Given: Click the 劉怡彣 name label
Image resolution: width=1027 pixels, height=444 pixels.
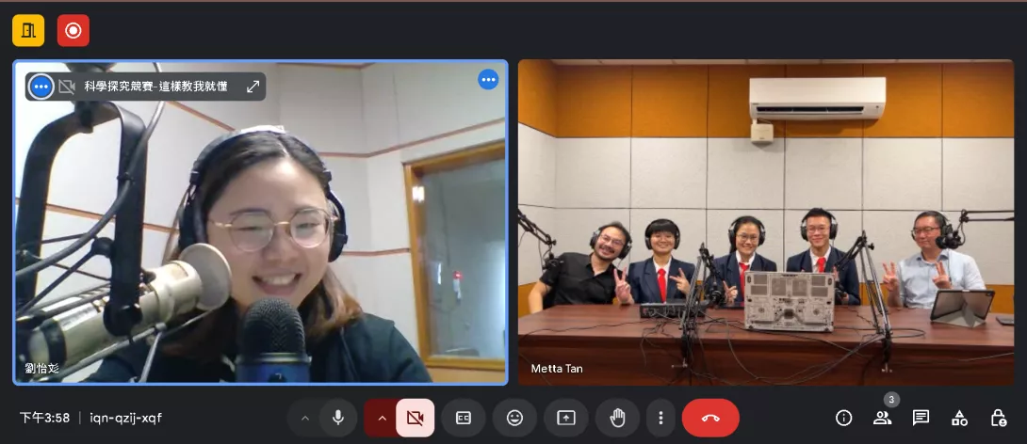Looking at the screenshot, I should [41, 368].
